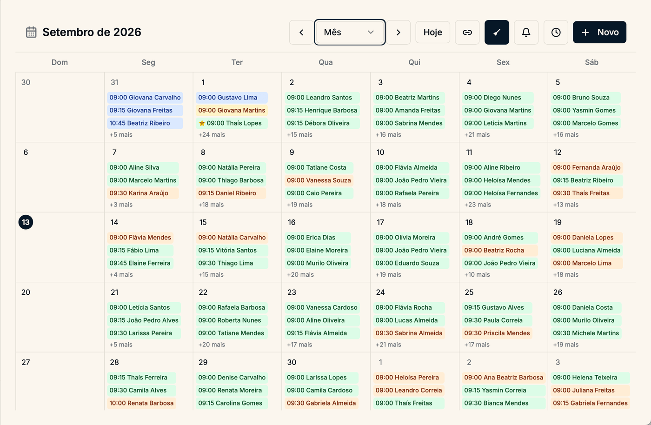Reveal '+13 mais' events on day 12
The height and width of the screenshot is (425, 651).
[566, 205]
